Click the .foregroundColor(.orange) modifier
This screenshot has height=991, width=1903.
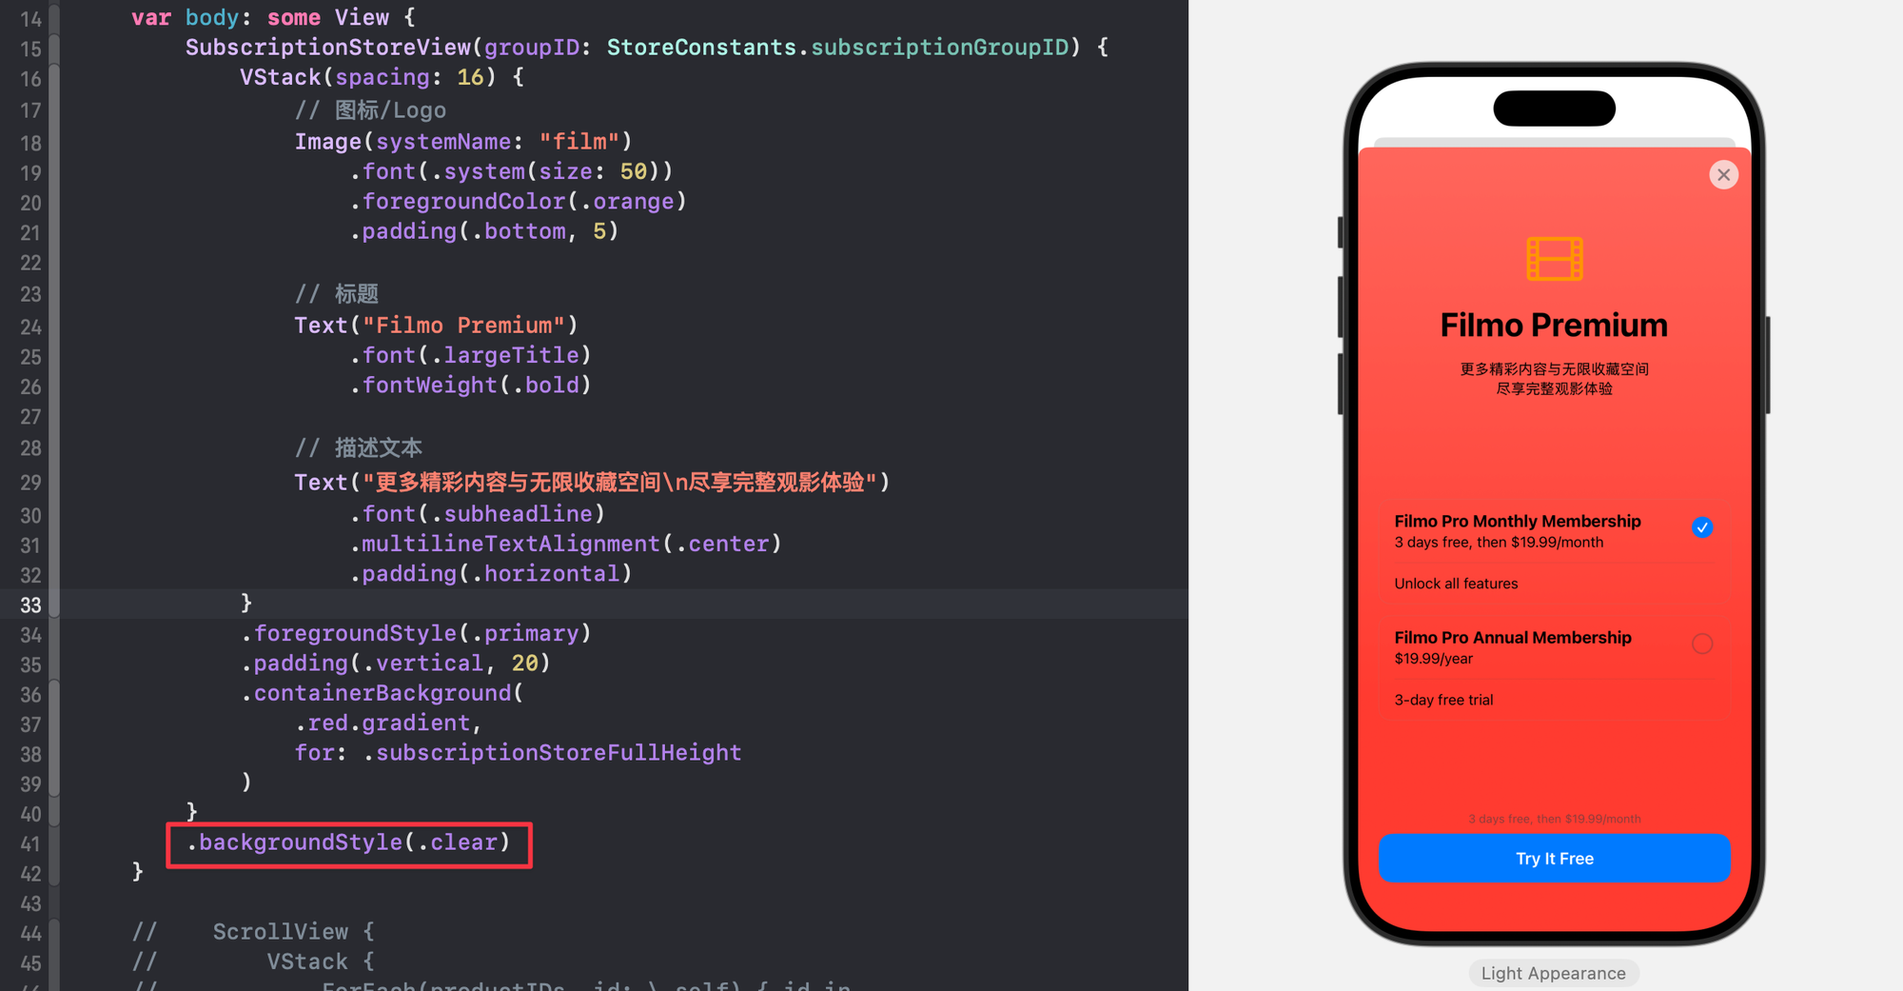point(518,202)
